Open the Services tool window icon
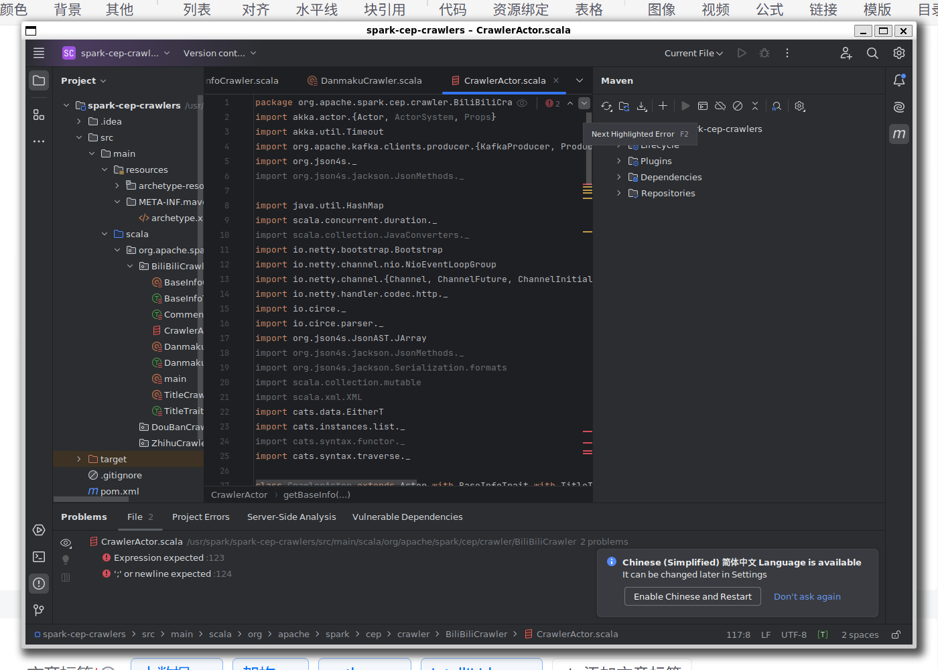Image resolution: width=938 pixels, height=670 pixels. [39, 530]
